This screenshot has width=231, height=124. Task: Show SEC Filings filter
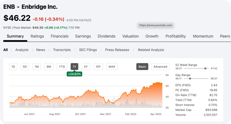pyautogui.click(x=88, y=50)
